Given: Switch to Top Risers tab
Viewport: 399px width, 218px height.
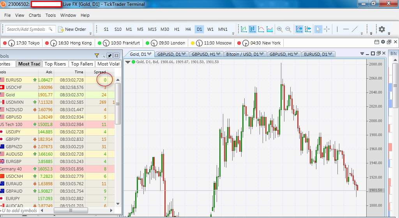Looking at the screenshot, I should click(x=55, y=64).
